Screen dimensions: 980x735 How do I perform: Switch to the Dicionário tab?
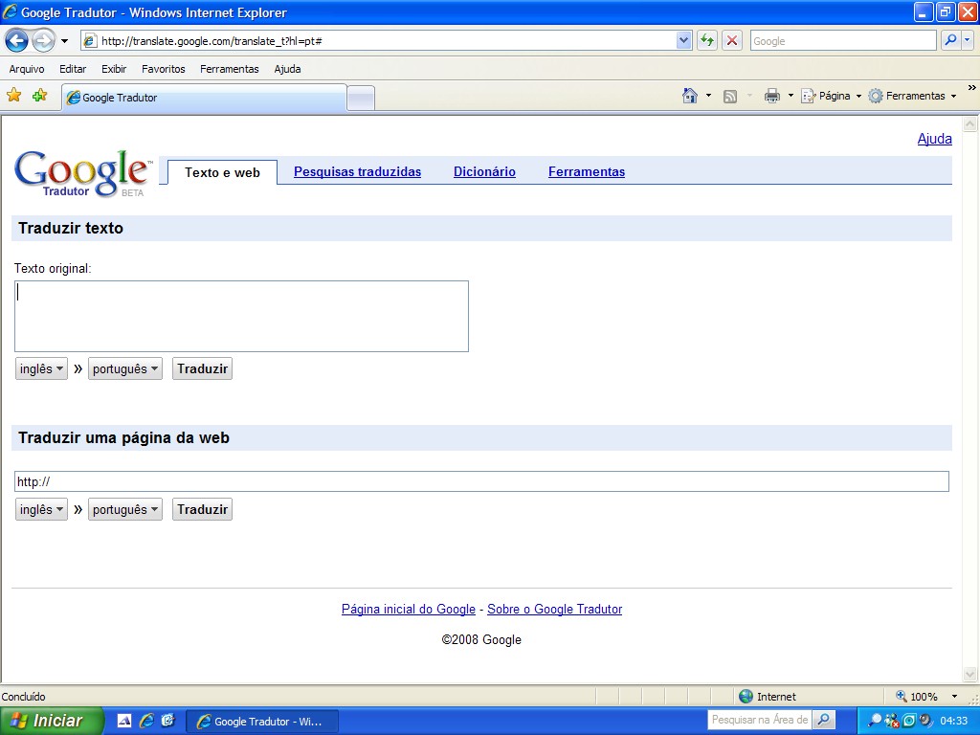[x=484, y=172]
